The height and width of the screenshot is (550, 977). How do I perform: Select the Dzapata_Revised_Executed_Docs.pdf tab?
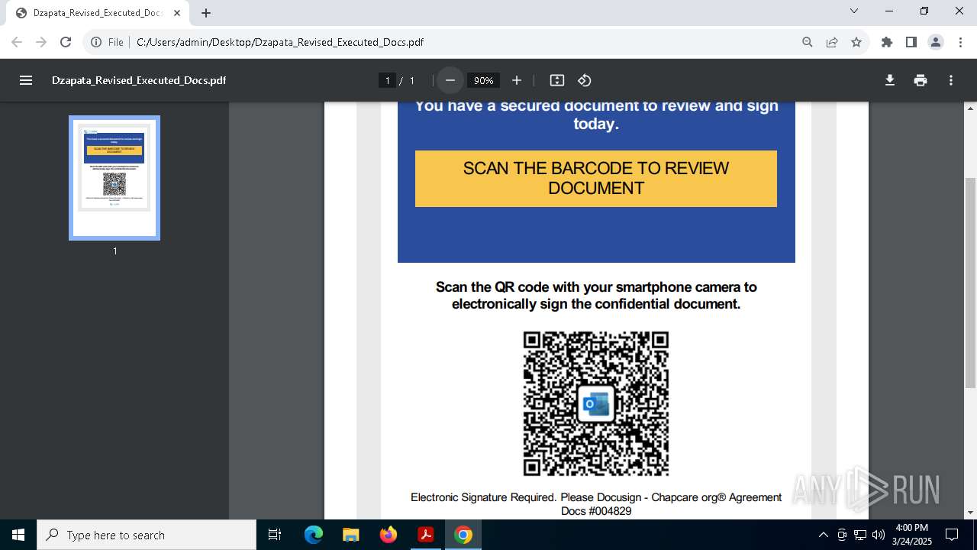pos(98,13)
